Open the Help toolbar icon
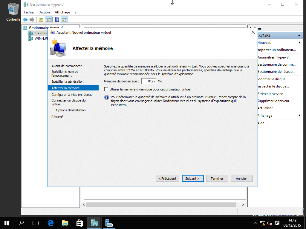 [57, 19]
